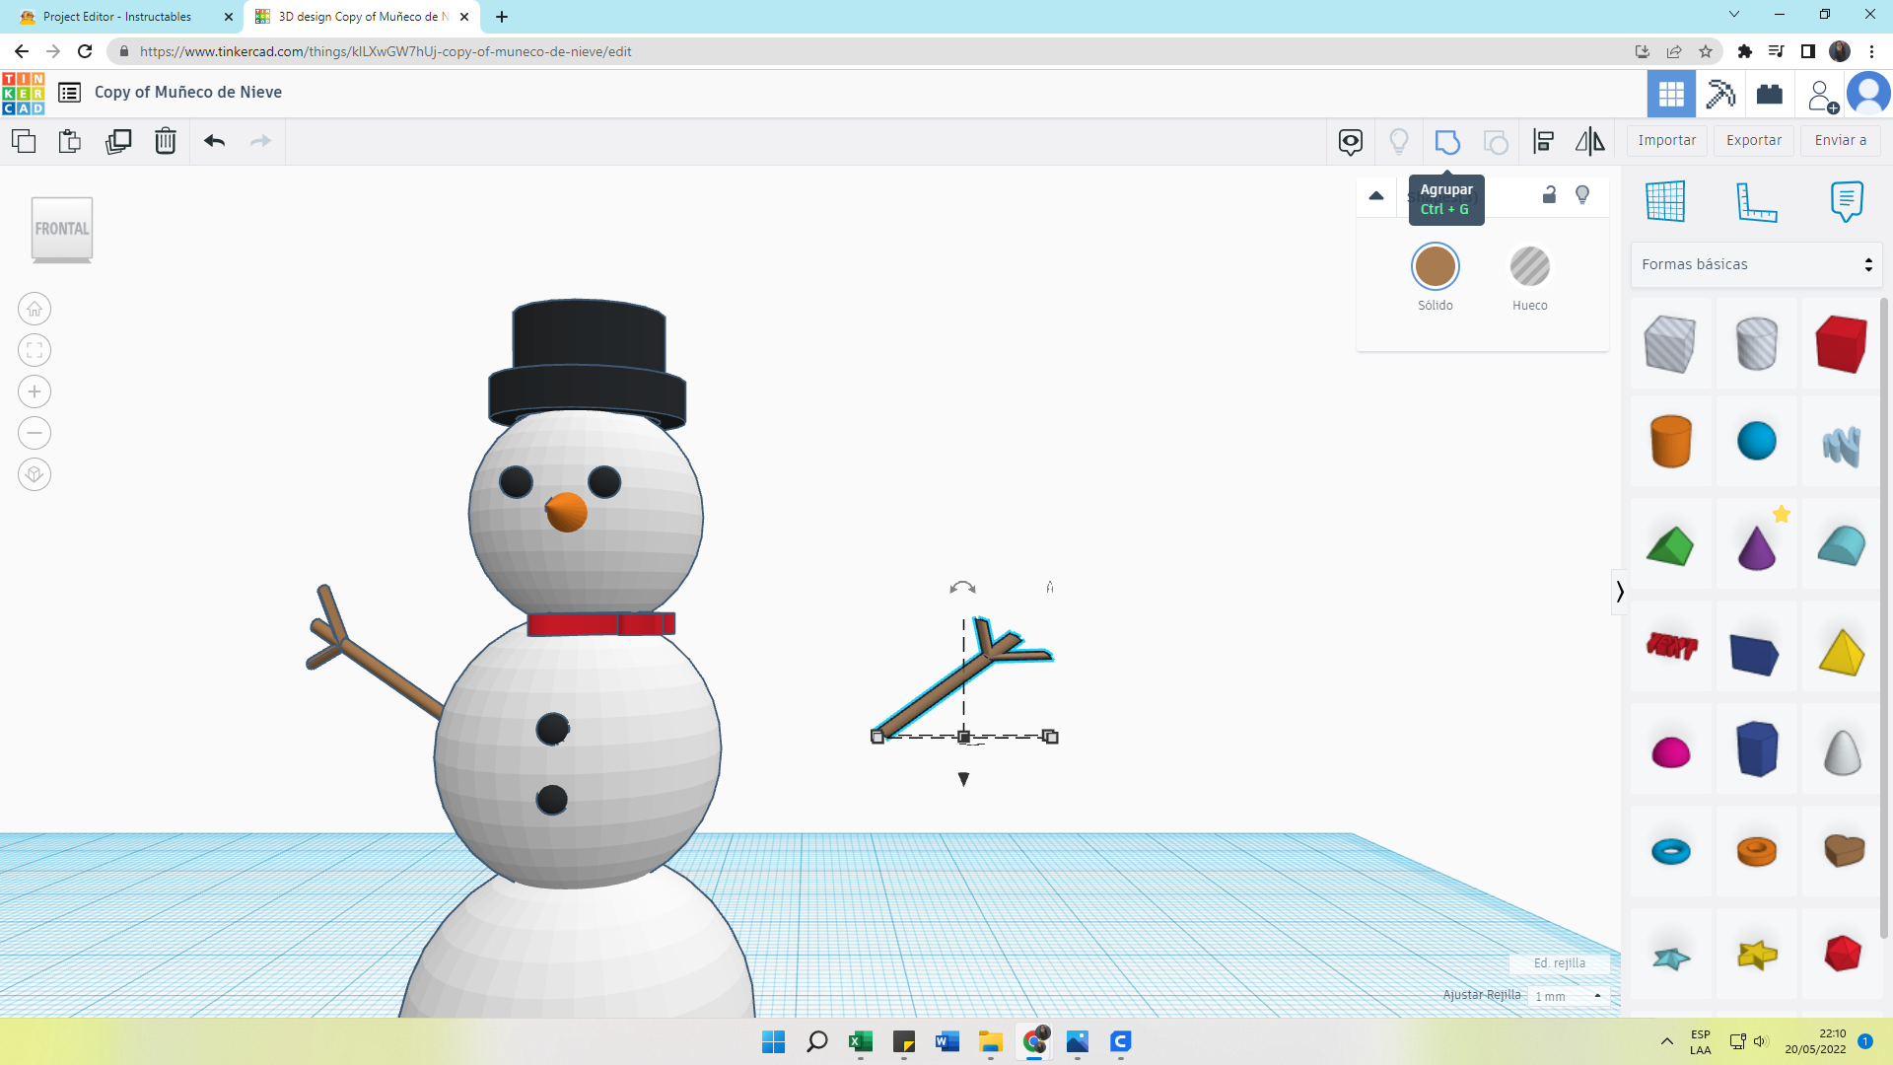Open the Ed. rejilla button
The height and width of the screenshot is (1065, 1893).
(x=1560, y=963)
